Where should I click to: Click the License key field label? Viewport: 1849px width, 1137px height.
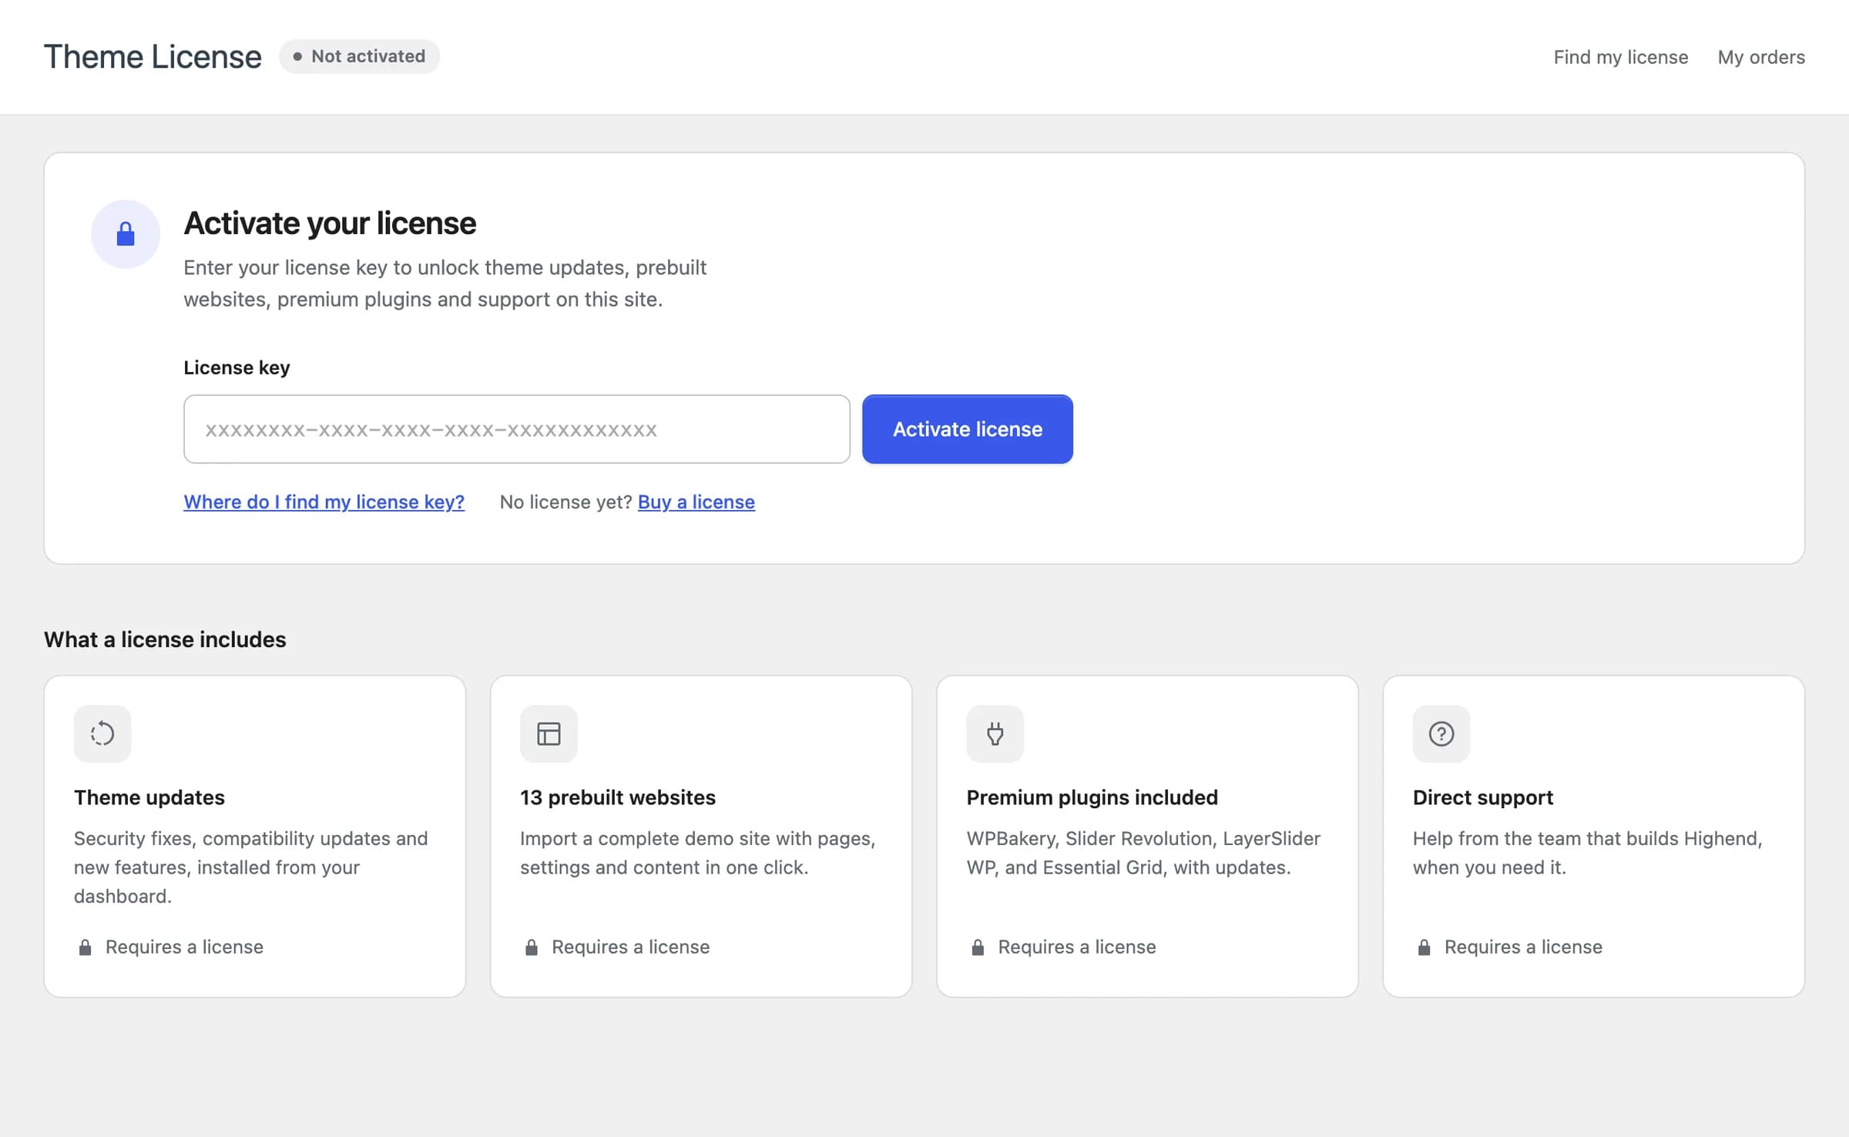[237, 367]
